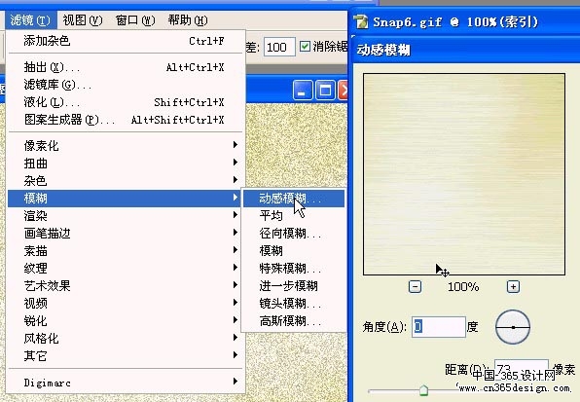Close the document window via red X

point(344,91)
